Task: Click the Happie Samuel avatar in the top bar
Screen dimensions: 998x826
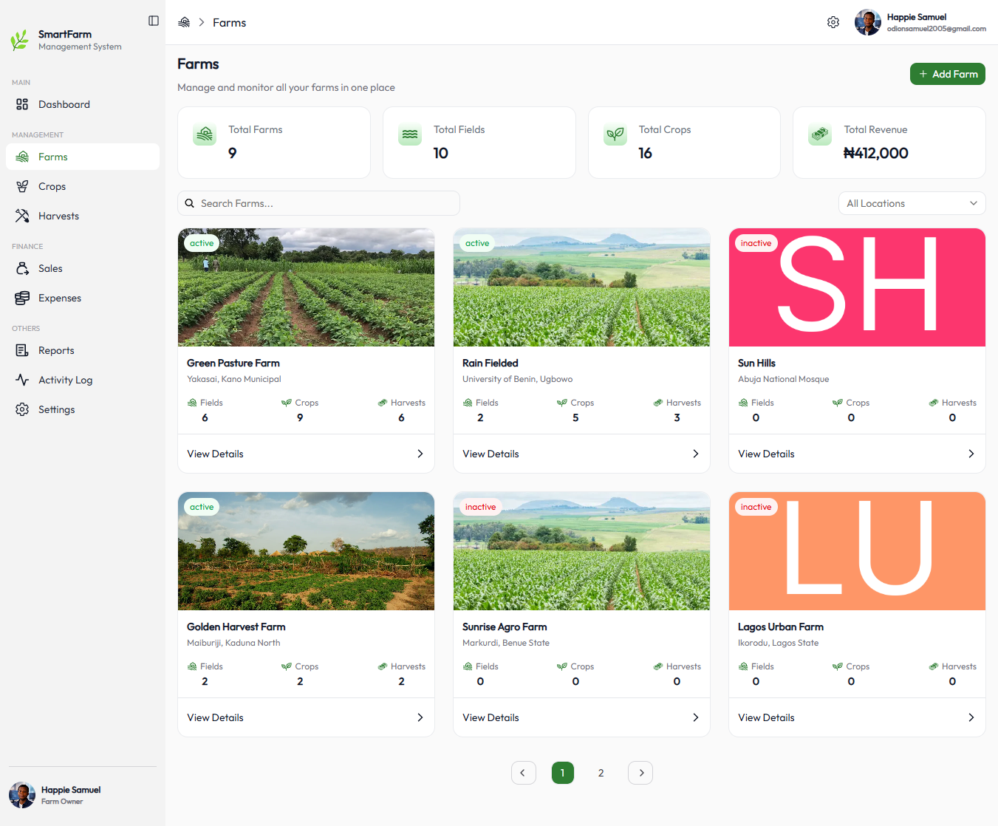Action: pyautogui.click(x=867, y=22)
